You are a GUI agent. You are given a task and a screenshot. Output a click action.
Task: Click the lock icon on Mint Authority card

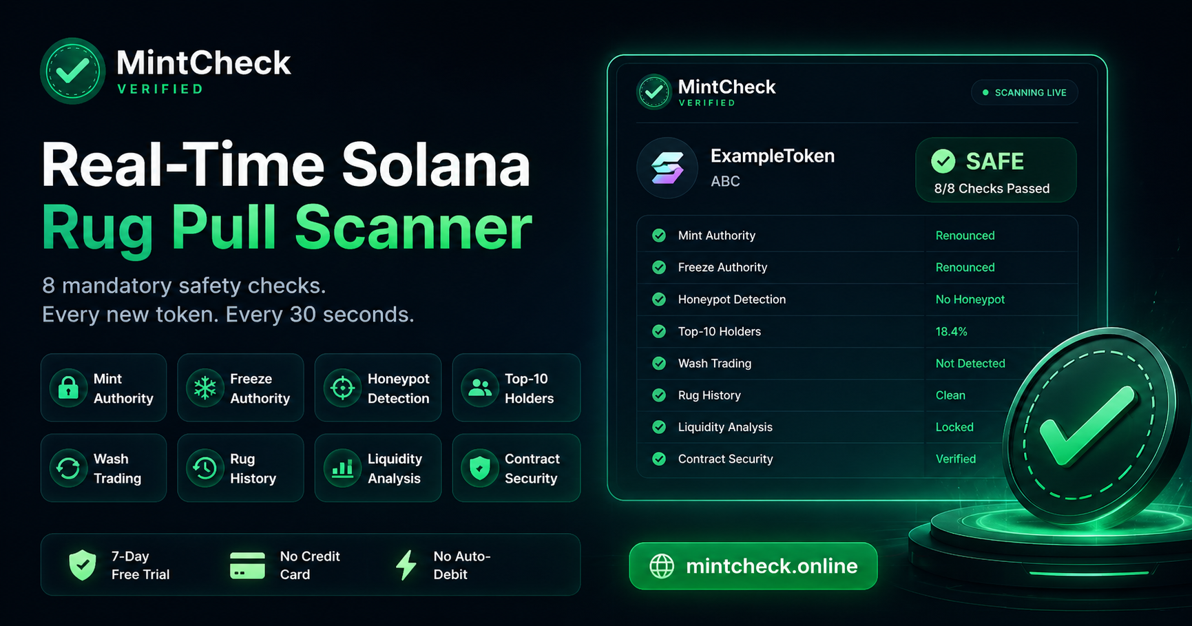tap(68, 388)
